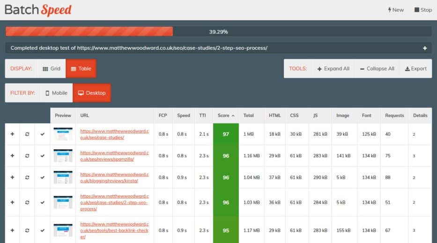
Task: Toggle checkmark on seo/case-studies/ row
Action: coord(42,134)
